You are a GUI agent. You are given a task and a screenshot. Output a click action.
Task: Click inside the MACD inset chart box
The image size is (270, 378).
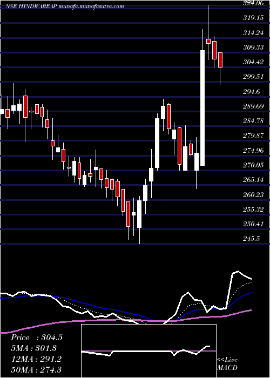point(148,351)
